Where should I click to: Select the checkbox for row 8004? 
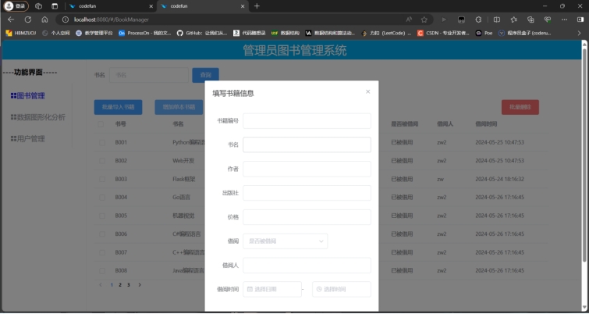click(x=101, y=198)
